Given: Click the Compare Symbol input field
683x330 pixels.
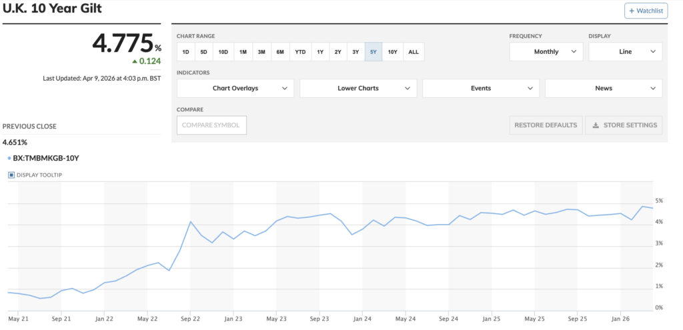Looking at the screenshot, I should tap(211, 125).
